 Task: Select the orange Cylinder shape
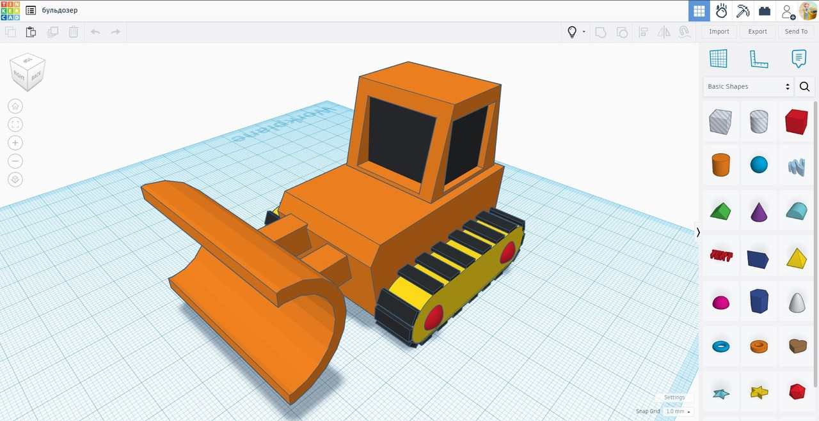pos(720,165)
